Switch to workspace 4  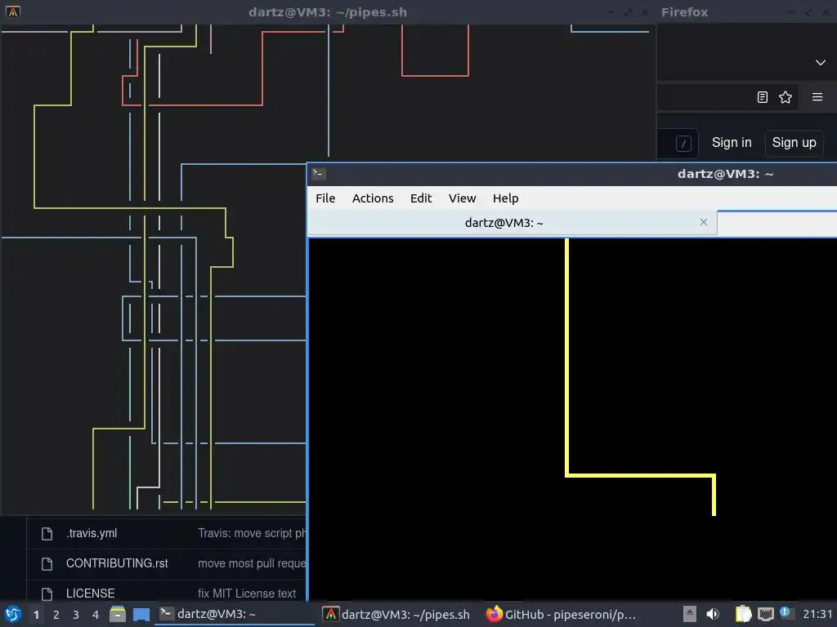pos(96,615)
